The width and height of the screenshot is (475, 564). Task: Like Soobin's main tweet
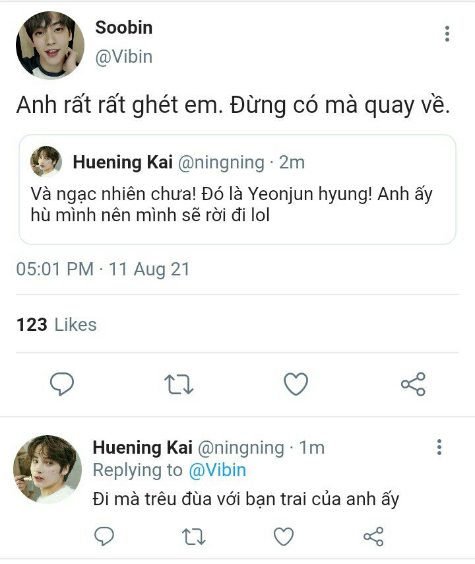pos(296,384)
